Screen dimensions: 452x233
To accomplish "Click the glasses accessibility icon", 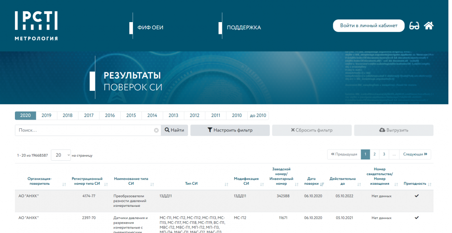I will (x=414, y=26).
